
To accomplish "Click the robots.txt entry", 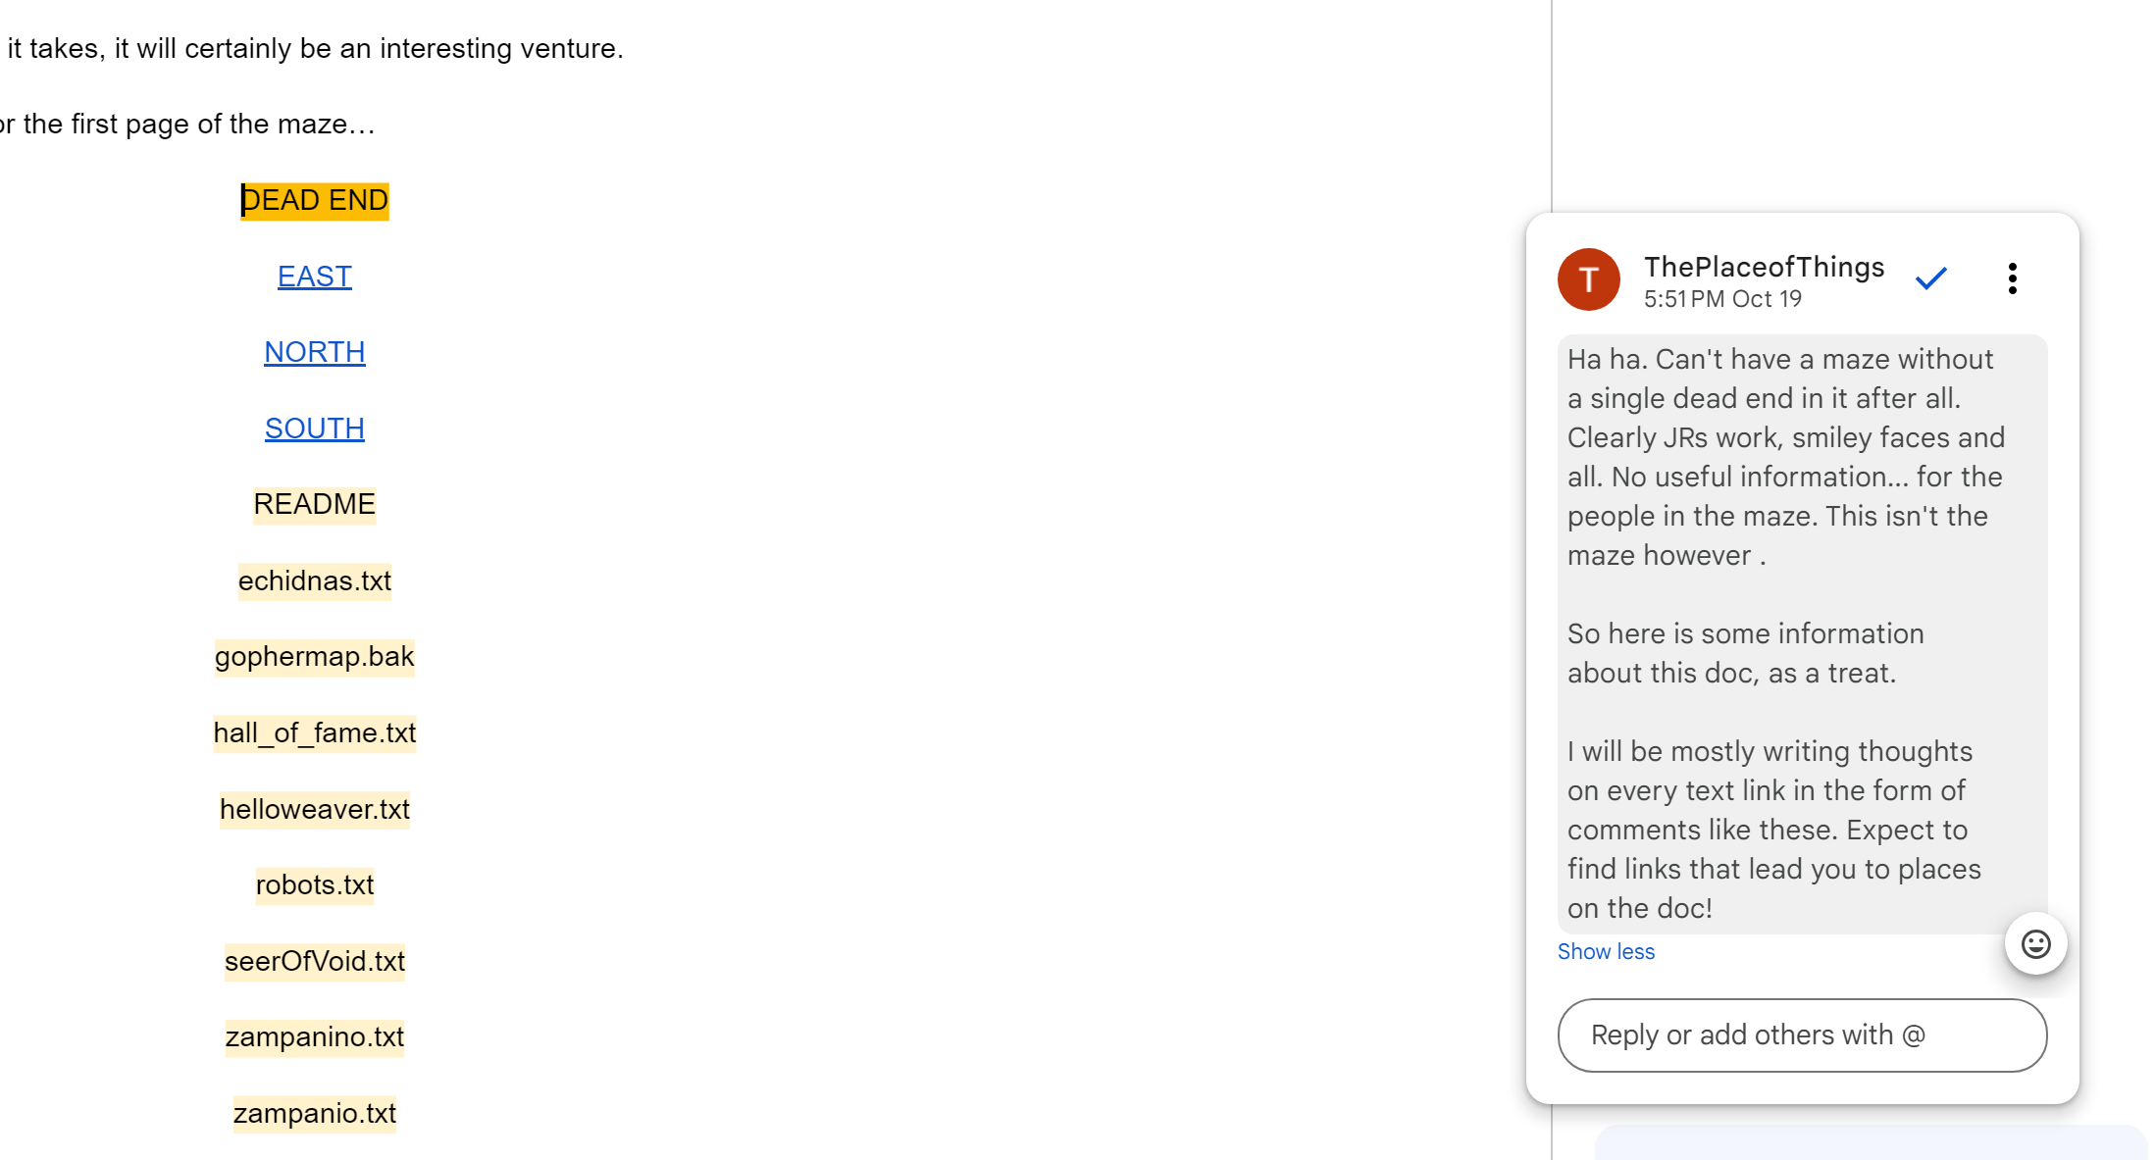I will coord(314,884).
